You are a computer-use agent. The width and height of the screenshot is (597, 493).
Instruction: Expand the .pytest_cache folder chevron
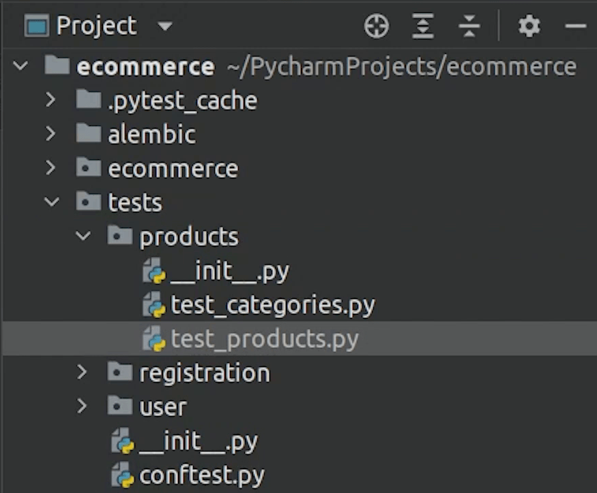tap(50, 100)
